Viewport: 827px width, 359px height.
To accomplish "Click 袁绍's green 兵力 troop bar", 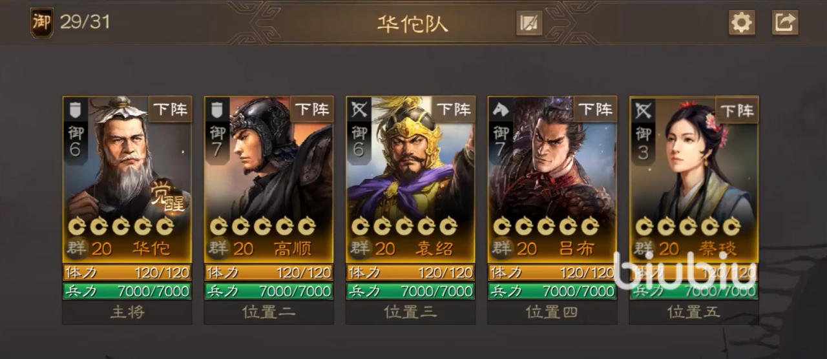I will click(410, 291).
